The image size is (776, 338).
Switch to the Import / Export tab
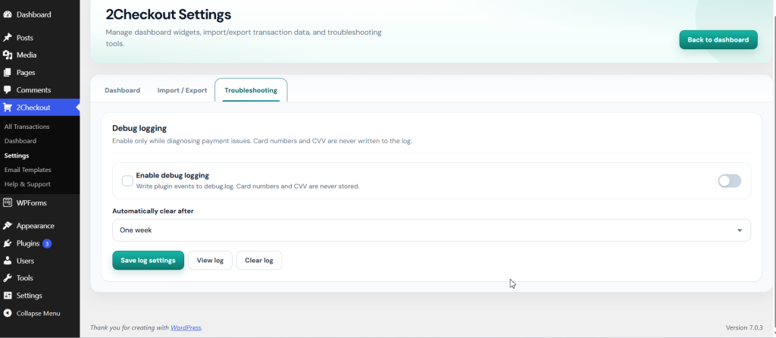click(x=182, y=90)
